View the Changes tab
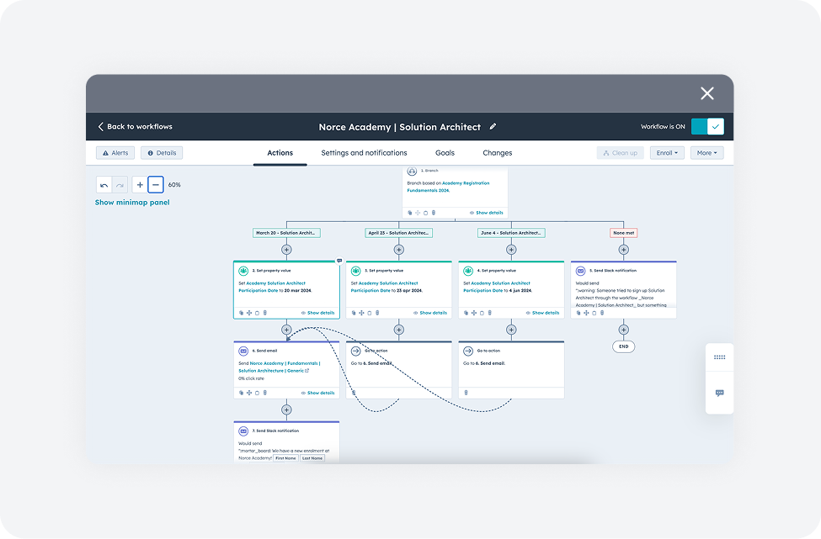The image size is (821, 539). coord(498,153)
